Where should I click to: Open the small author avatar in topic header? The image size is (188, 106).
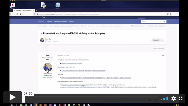click(42, 40)
